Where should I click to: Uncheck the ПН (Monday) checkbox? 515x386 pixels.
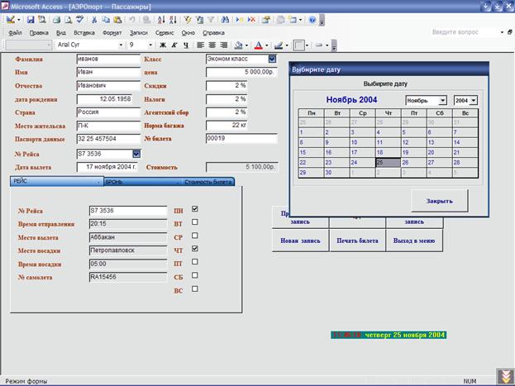pyautogui.click(x=195, y=209)
